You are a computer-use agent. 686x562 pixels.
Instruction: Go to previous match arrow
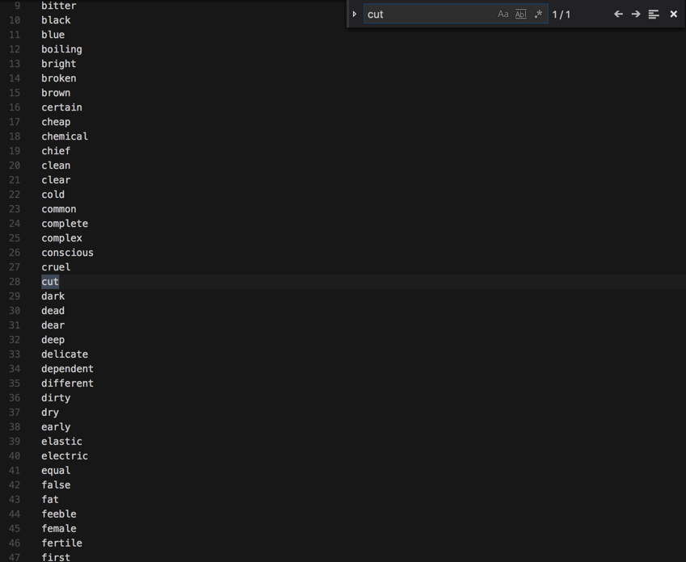click(618, 14)
